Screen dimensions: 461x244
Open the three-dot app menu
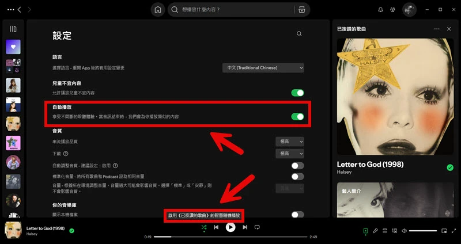pos(10,10)
